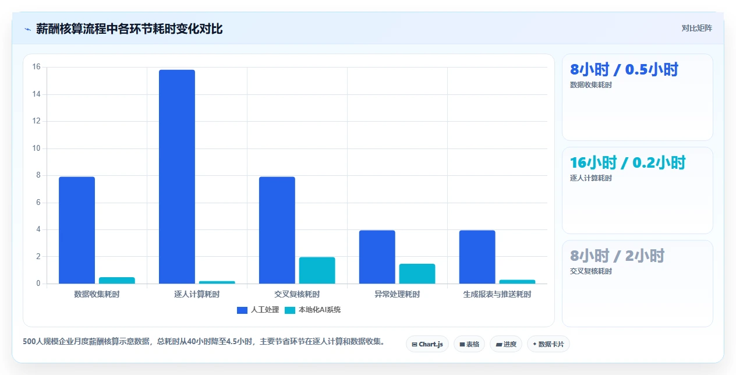Click the tall blue bar for 逐人计算耗时

pyautogui.click(x=177, y=176)
